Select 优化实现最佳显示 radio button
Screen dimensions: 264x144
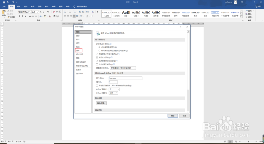coord(99,47)
